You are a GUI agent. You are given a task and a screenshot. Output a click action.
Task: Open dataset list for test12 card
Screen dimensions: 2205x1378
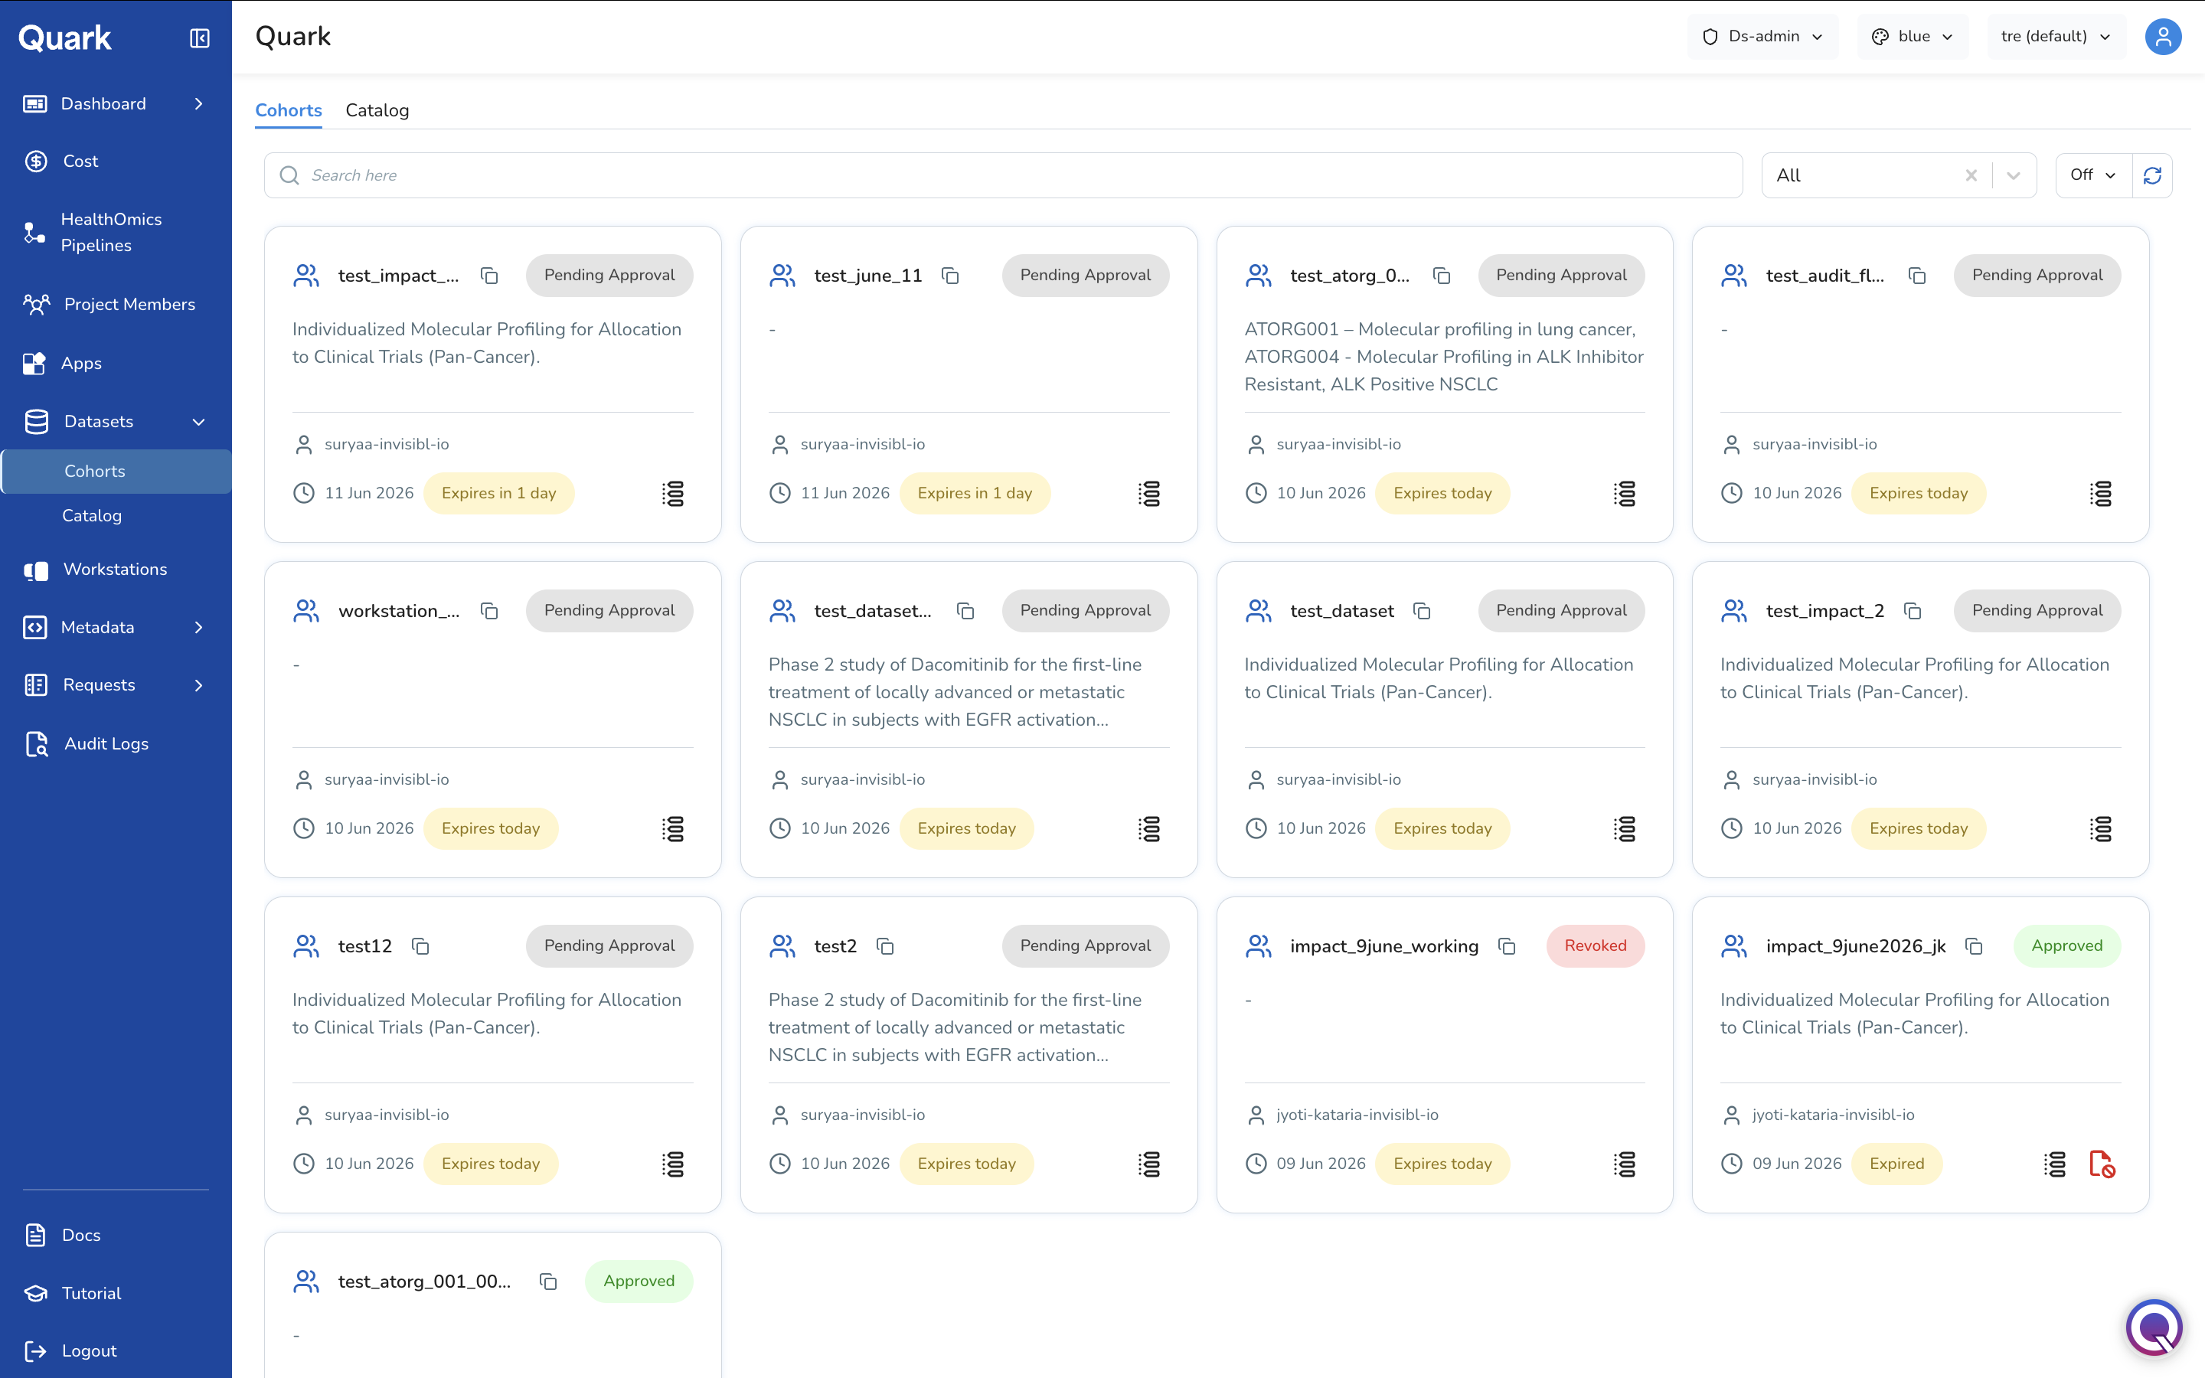pos(672,1164)
